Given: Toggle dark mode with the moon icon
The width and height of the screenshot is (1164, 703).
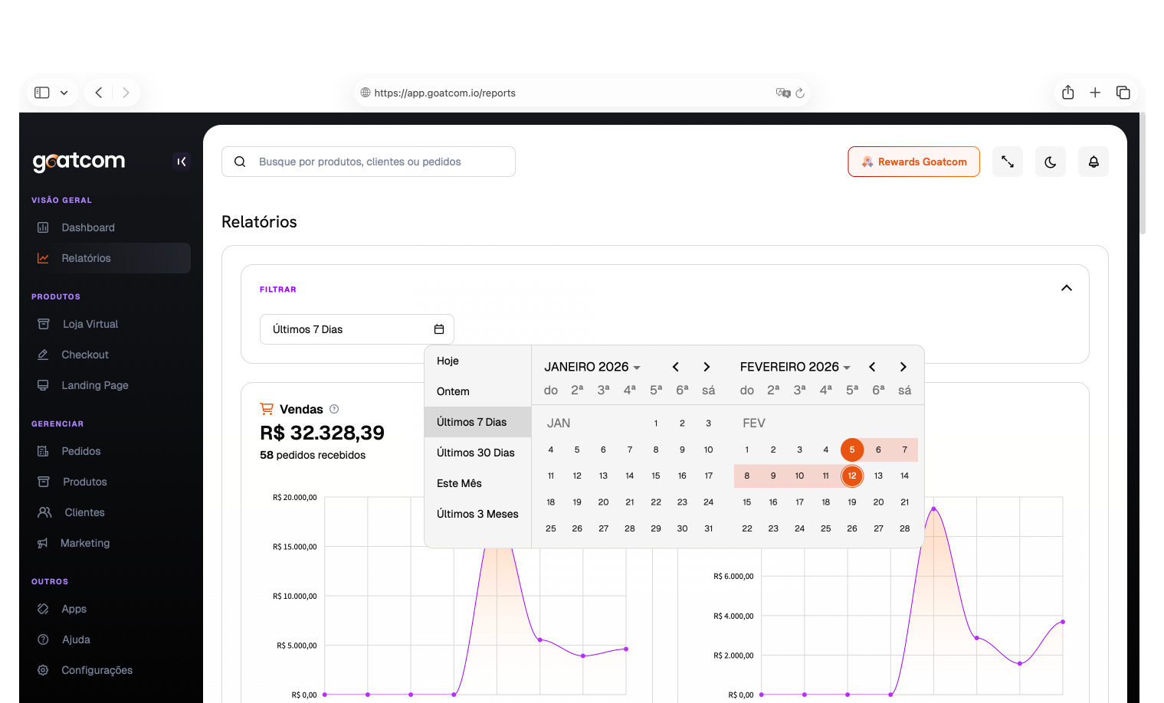Looking at the screenshot, I should pos(1050,162).
